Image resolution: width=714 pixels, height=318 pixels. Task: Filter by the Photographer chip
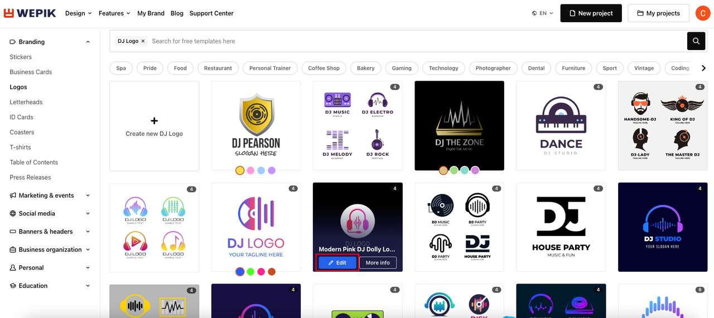pyautogui.click(x=493, y=68)
